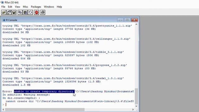The width and height of the screenshot is (199, 112).
Task: Open the Edit menu
Action: pos(10,7)
